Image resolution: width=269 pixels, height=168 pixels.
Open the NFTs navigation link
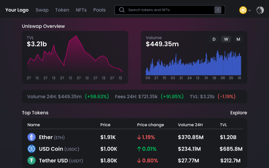(x=81, y=10)
